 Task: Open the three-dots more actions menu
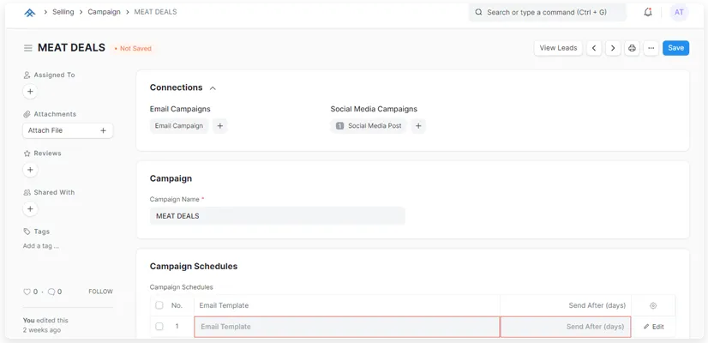[x=651, y=48]
